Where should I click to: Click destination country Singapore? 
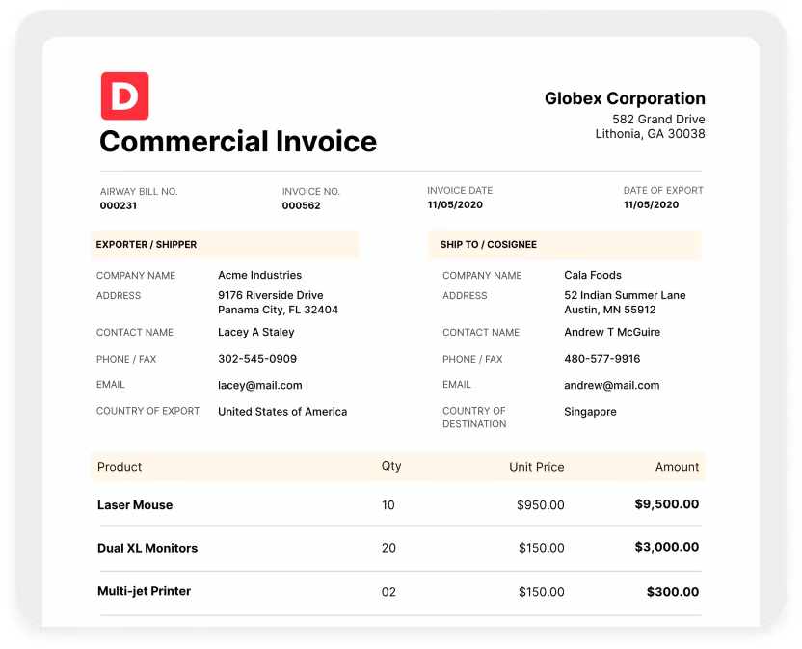(x=590, y=412)
